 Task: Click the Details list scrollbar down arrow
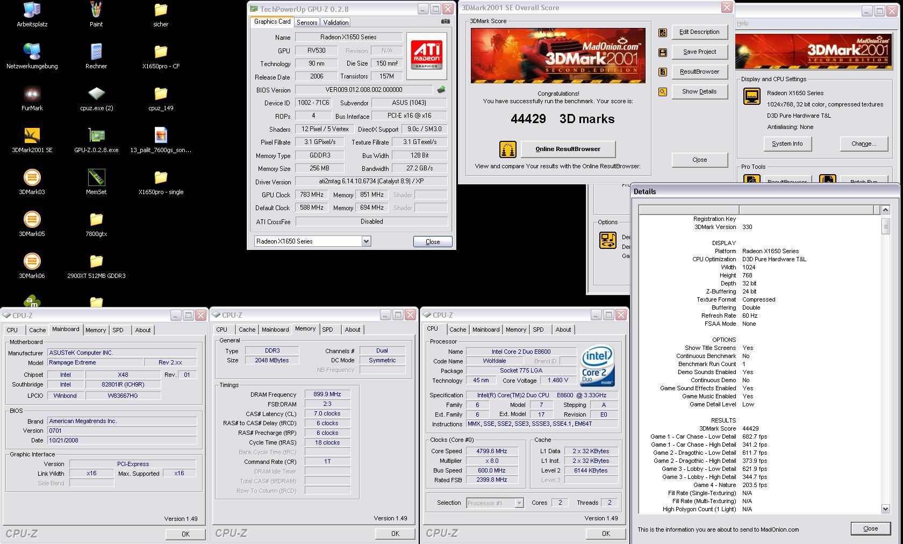click(x=885, y=509)
